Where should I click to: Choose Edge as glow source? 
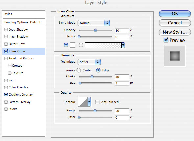(98, 70)
